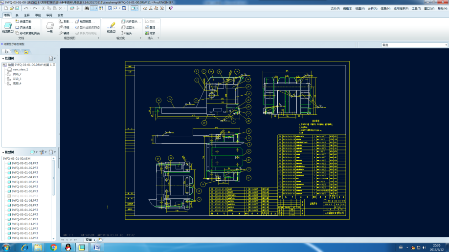Click the 新建页面 button
This screenshot has width=449, height=252.
tap(23, 21)
